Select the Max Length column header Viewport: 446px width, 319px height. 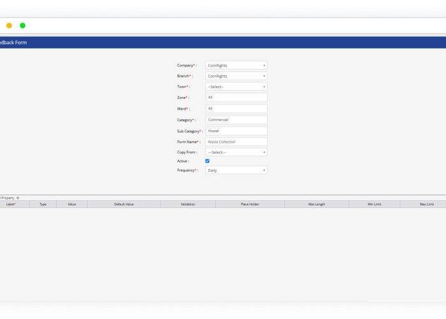pyautogui.click(x=317, y=204)
